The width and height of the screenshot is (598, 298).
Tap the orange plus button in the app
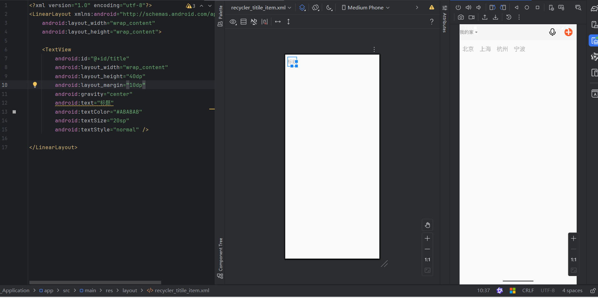[x=568, y=32]
